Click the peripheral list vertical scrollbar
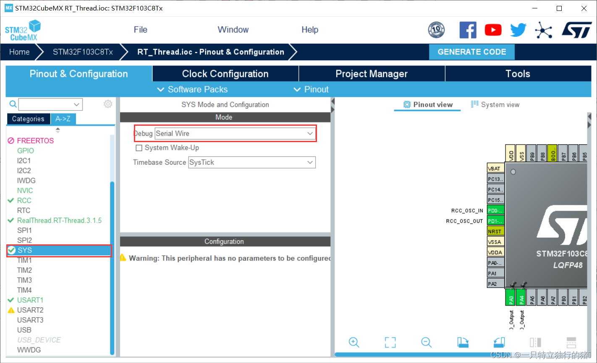 pyautogui.click(x=112, y=268)
